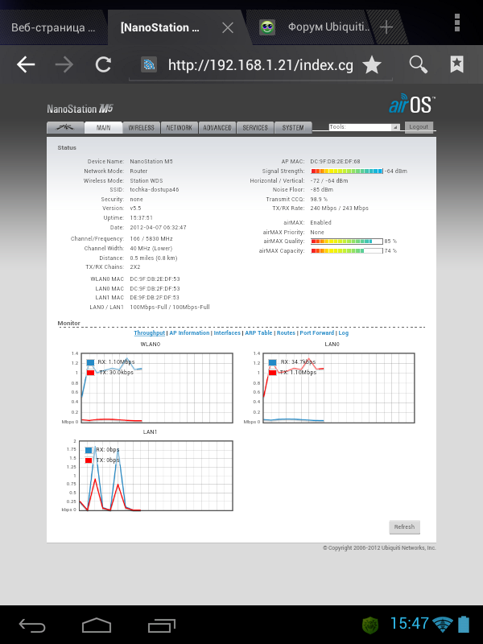Click the Signal Strength bar
The height and width of the screenshot is (644, 483).
tap(347, 171)
